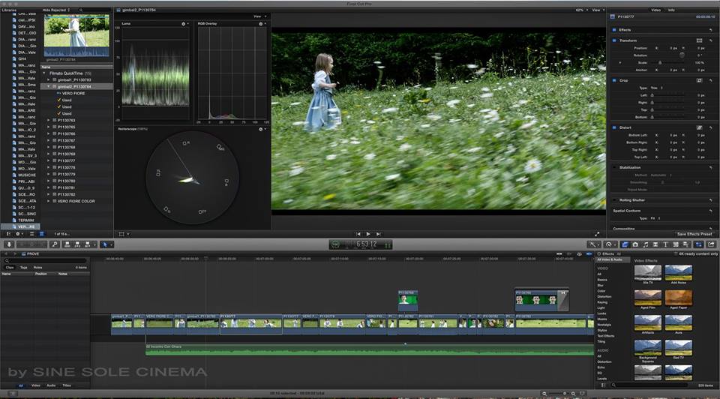This screenshot has height=399, width=720.
Task: Select the Stylize effects category
Action: pyautogui.click(x=602, y=330)
